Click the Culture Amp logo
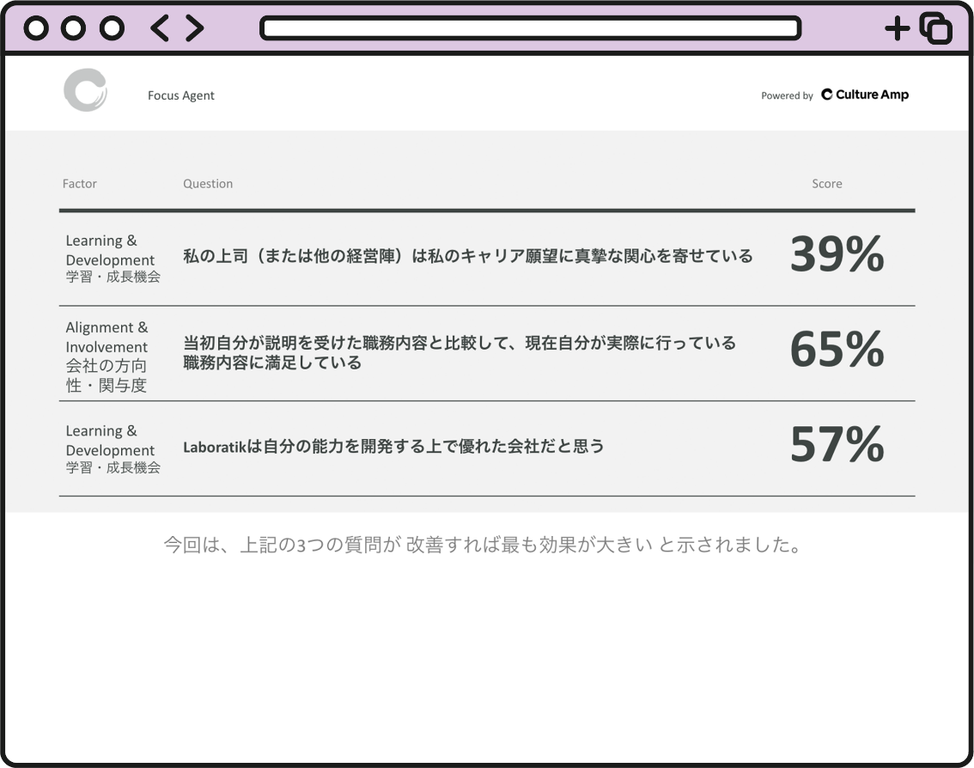 click(x=865, y=94)
